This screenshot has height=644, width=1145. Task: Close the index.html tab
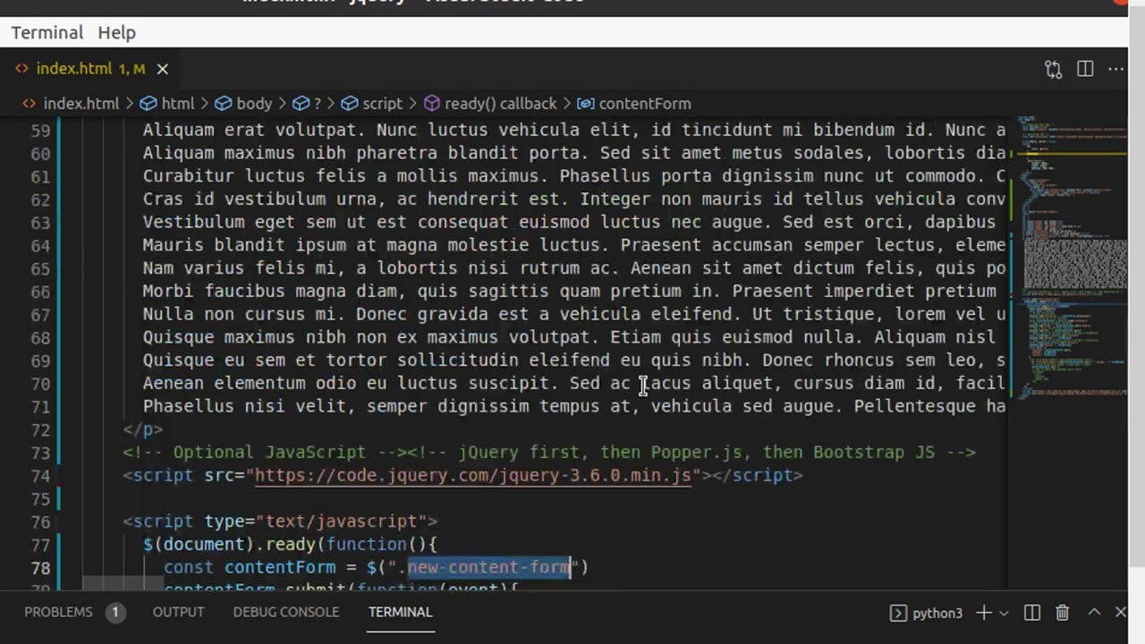pos(162,69)
